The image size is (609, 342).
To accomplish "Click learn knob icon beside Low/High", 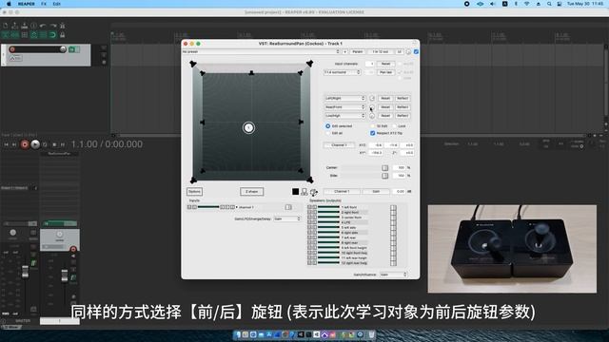I will (372, 116).
